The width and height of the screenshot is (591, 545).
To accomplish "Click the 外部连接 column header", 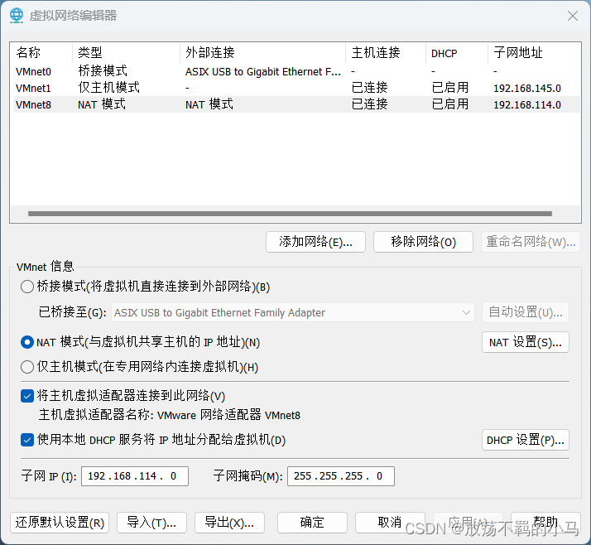I will (x=262, y=53).
